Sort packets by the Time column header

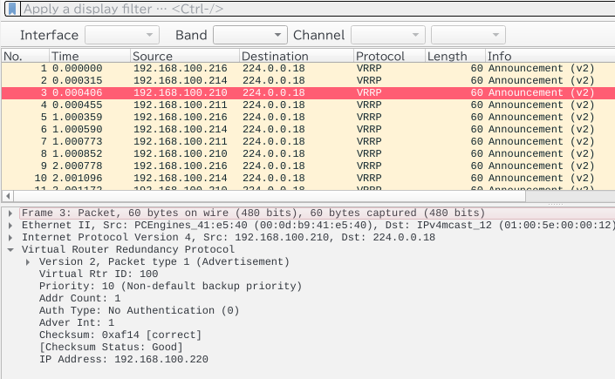90,56
